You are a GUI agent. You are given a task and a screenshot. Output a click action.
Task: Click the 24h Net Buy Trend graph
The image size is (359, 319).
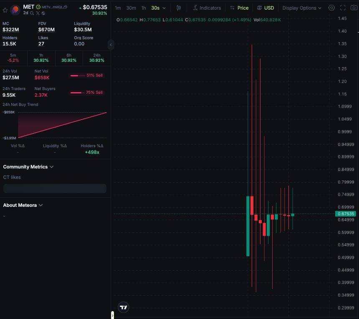click(x=62, y=125)
